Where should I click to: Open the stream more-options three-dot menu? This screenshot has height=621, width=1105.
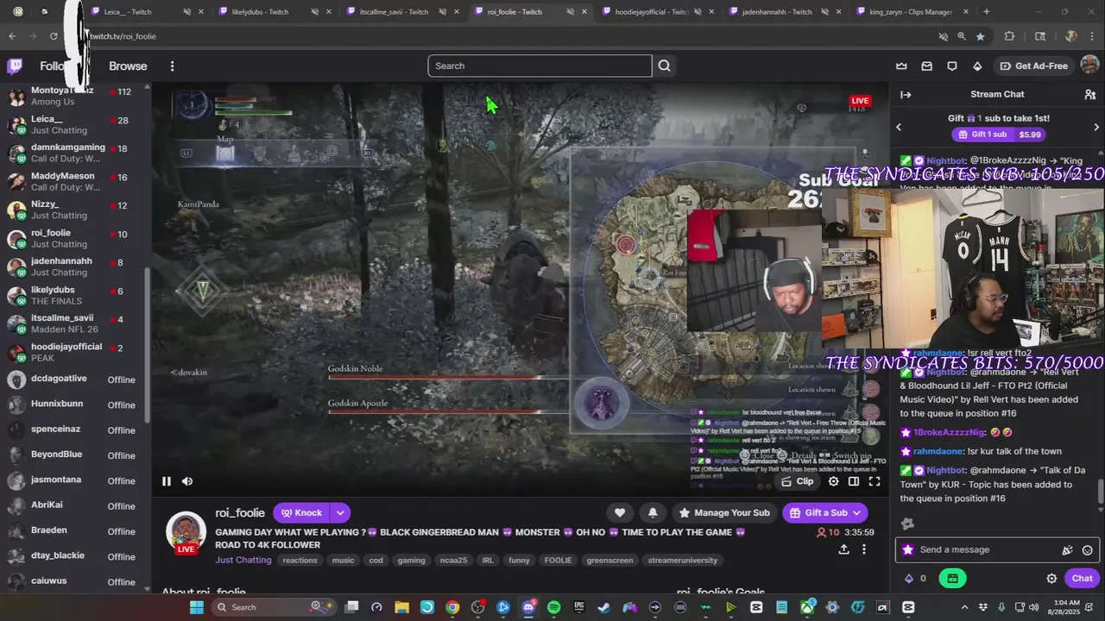click(864, 549)
